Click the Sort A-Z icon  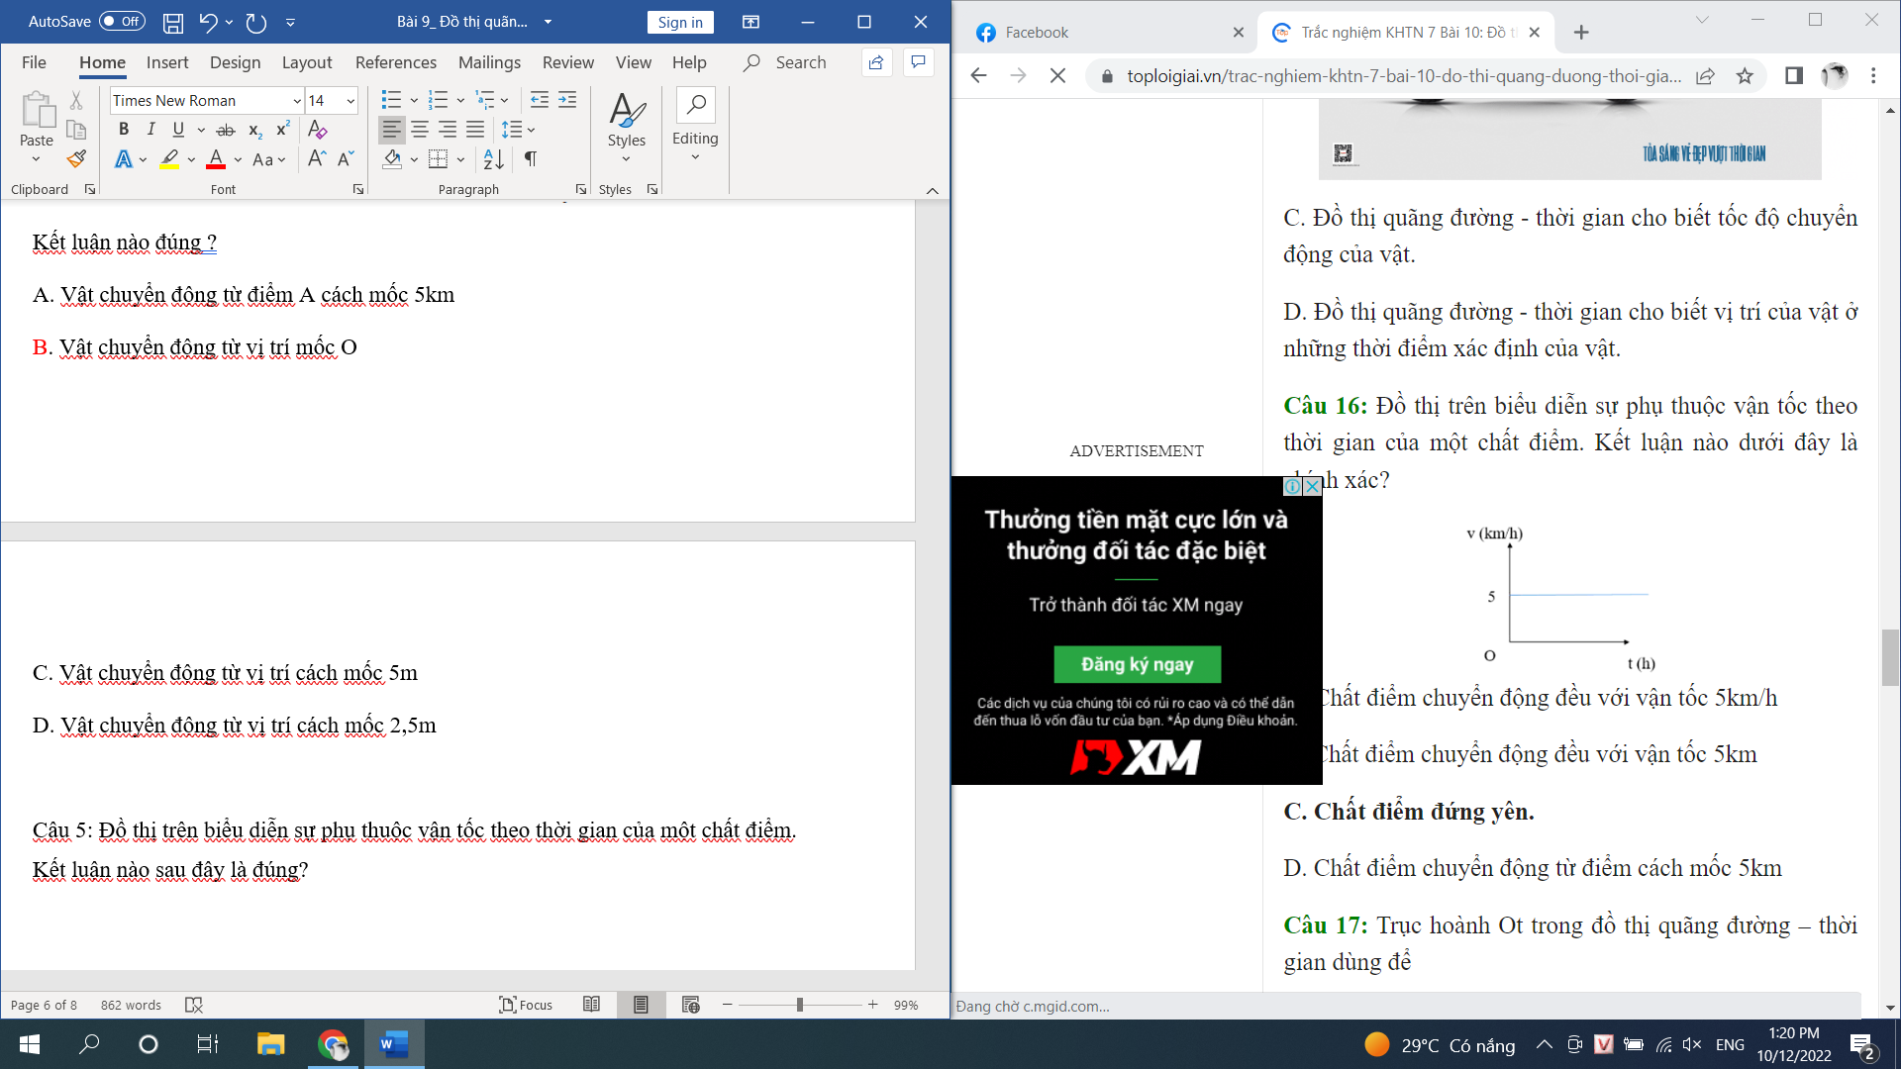coord(493,158)
